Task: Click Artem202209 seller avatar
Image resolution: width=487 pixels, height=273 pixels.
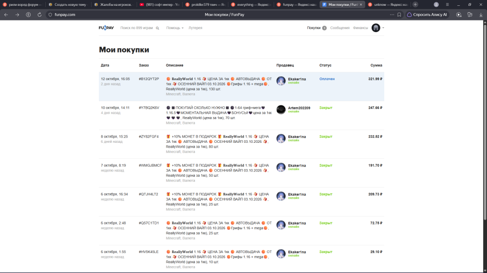Action: point(281,110)
